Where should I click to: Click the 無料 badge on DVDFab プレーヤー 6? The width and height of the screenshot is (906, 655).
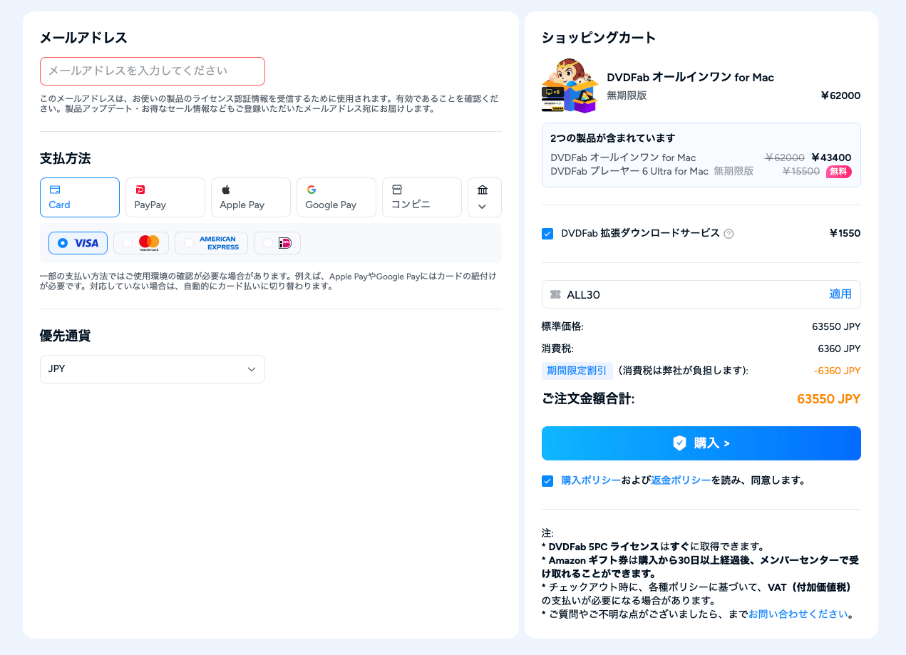[x=838, y=172]
